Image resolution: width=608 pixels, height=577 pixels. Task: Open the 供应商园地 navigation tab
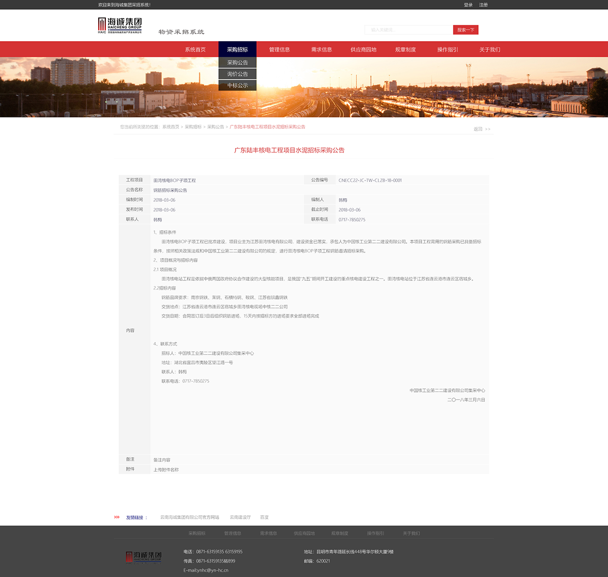tap(363, 50)
